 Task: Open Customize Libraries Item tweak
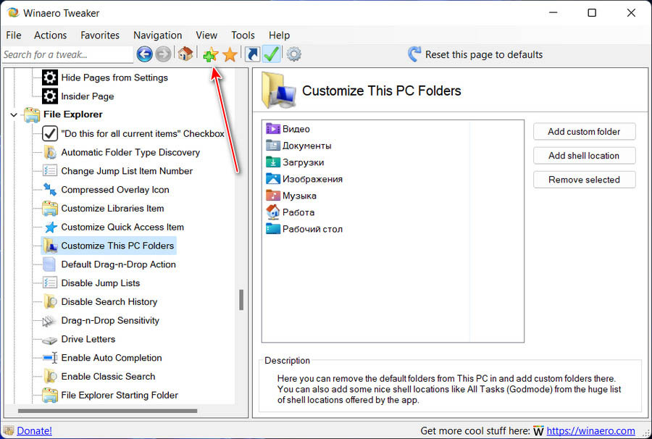[112, 209]
